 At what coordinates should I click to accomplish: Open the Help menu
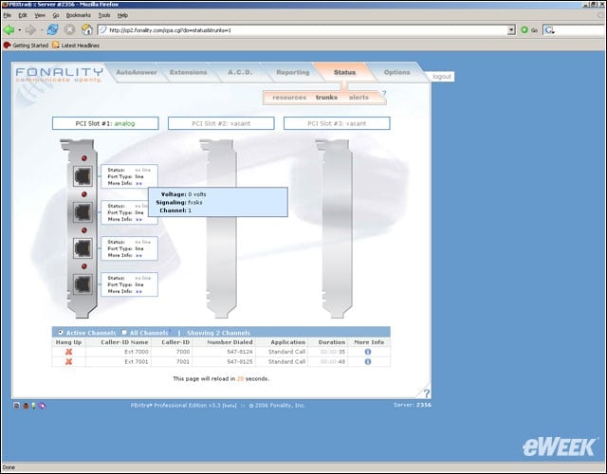(x=122, y=15)
